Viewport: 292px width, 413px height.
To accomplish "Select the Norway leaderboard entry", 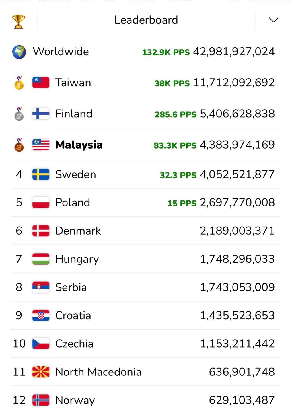I will [146, 400].
